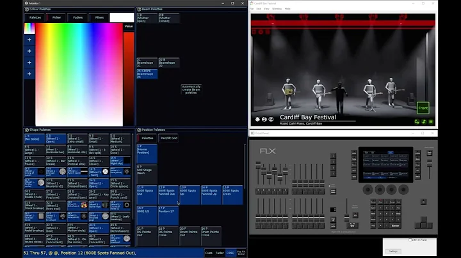461x258 pixels.
Task: Select the blue Beamshape 26 palette
Action: [x=147, y=74]
